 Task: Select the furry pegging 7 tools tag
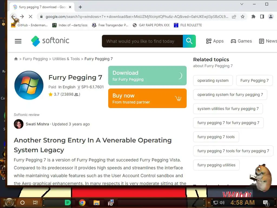tap(216, 137)
